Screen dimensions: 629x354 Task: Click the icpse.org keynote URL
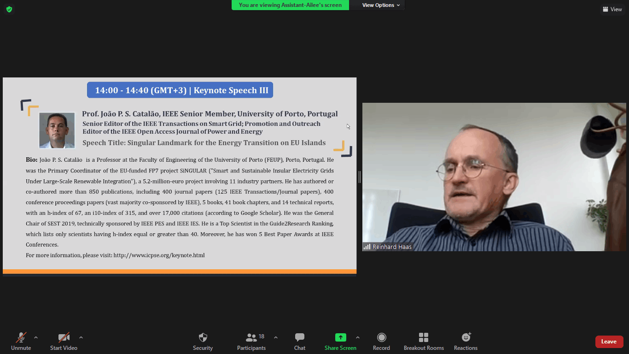point(159,255)
